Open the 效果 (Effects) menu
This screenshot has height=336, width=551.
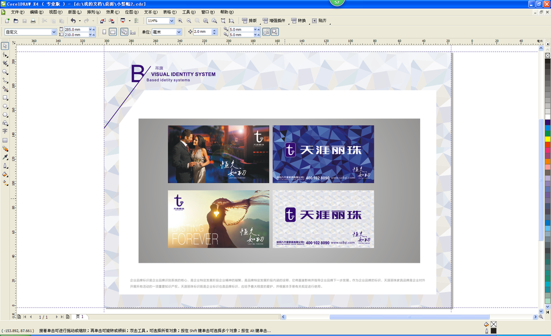[x=112, y=12]
